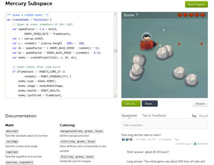The width and height of the screenshot is (214, 165).
Task: Click the color(red, green, blue) documentation entry
Action: pyautogui.click(x=78, y=142)
